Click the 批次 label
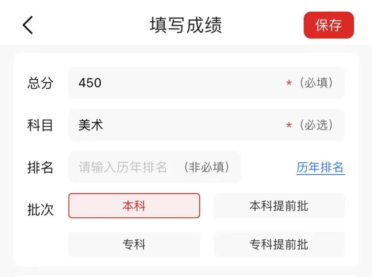Screen dimensions: 372x277 click(40, 209)
